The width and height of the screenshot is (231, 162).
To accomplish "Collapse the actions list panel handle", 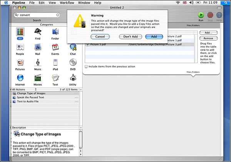I will point(81,90).
